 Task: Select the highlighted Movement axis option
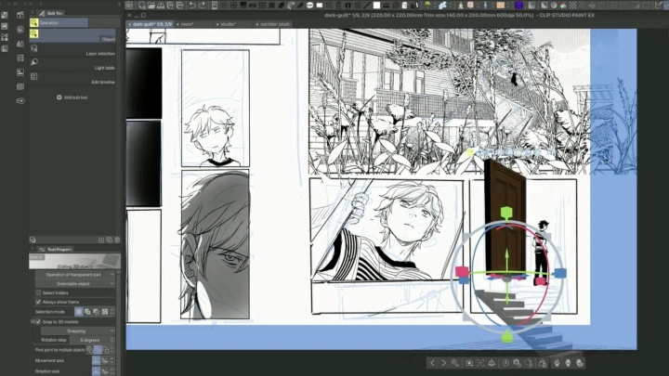click(96, 360)
